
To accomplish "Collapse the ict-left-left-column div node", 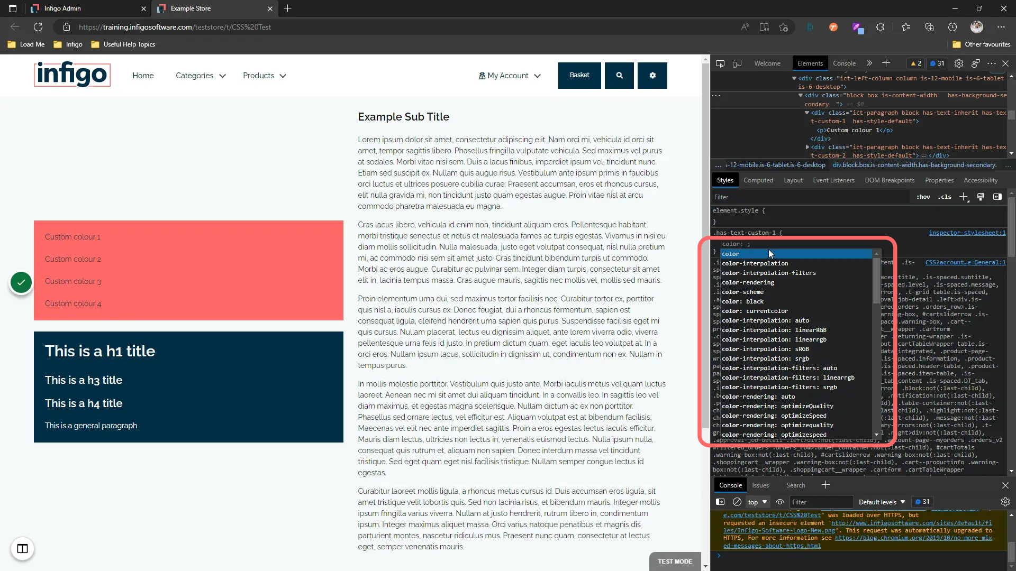I will (x=794, y=78).
